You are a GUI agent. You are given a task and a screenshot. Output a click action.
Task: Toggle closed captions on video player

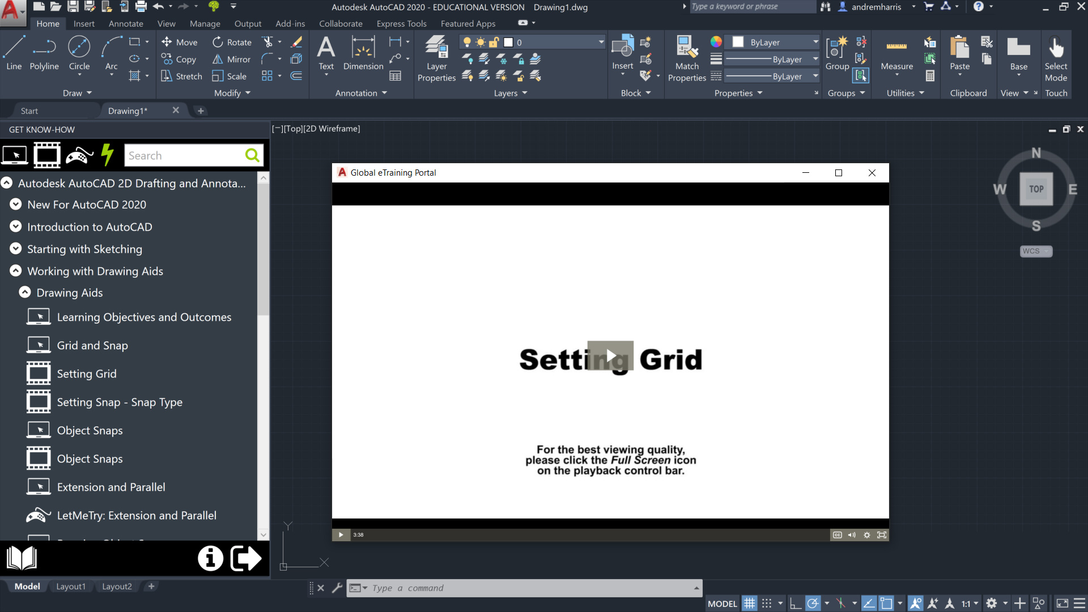pyautogui.click(x=837, y=535)
